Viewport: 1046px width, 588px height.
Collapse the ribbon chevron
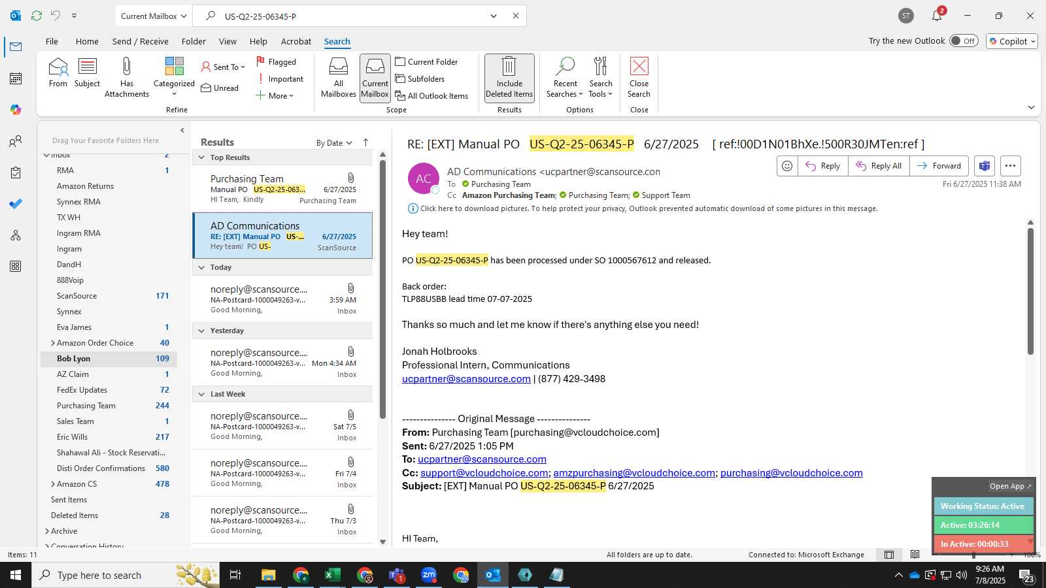[1031, 108]
